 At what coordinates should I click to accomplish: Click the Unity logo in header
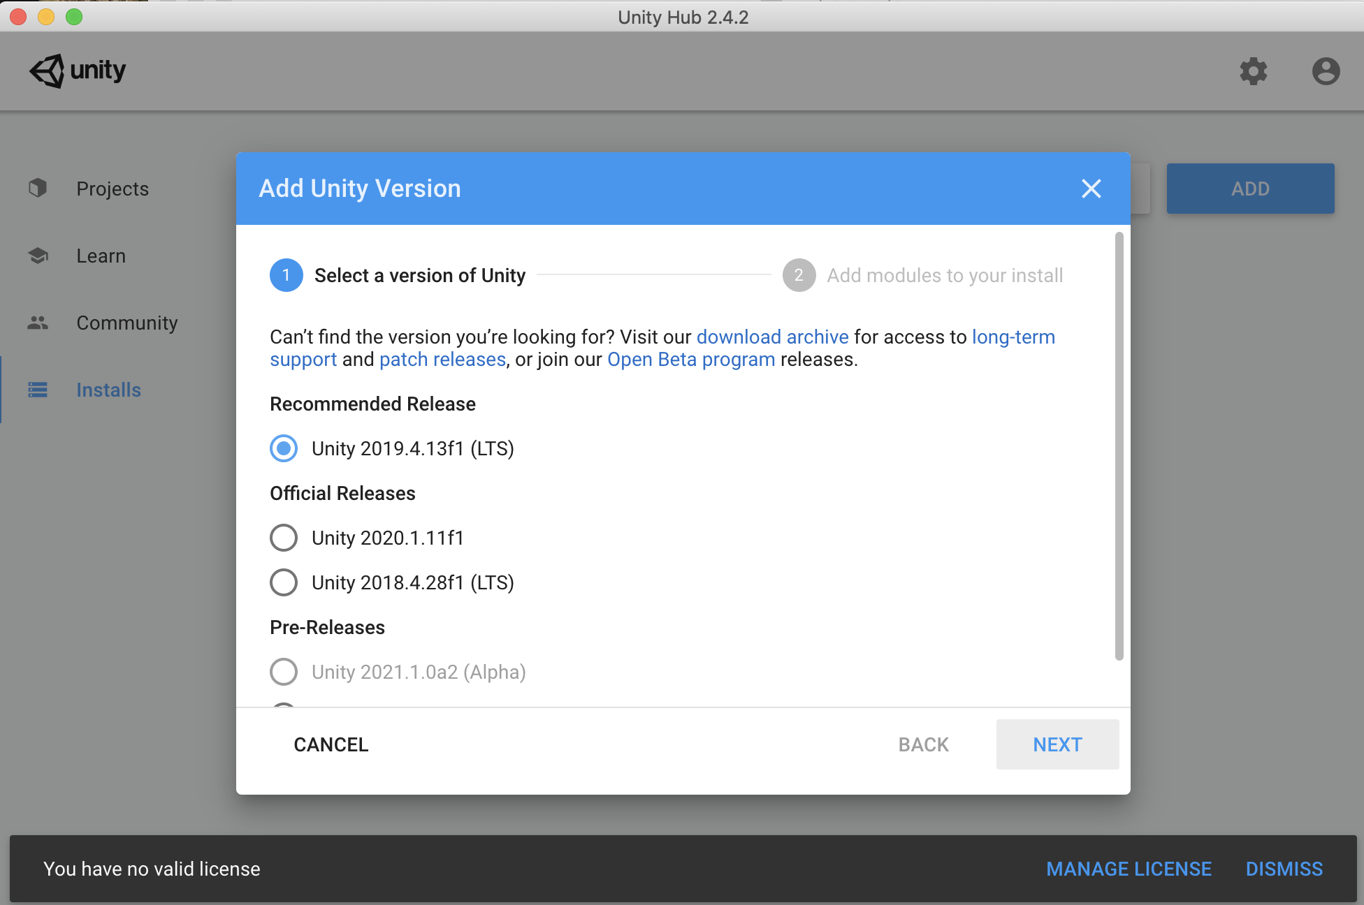78,71
